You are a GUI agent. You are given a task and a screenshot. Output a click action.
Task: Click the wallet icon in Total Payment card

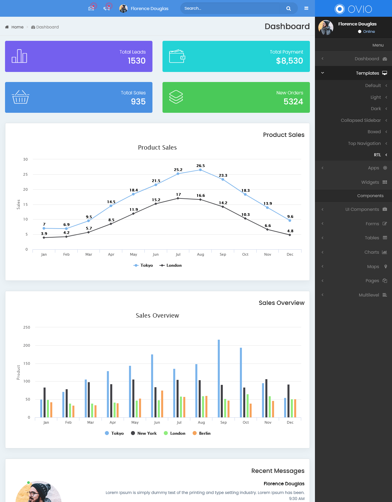coord(177,56)
